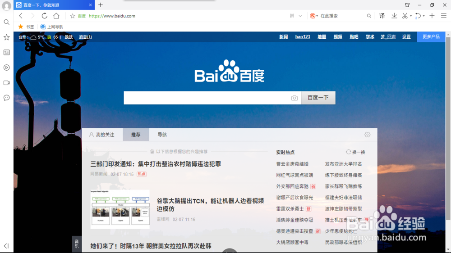451x253 pixels.
Task: Select the Baidu tab titled 百度一下
Action: pos(54,5)
